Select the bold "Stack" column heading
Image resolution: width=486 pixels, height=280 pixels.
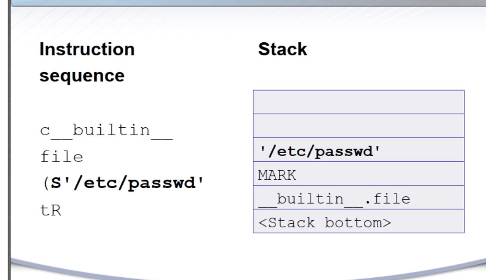(282, 50)
